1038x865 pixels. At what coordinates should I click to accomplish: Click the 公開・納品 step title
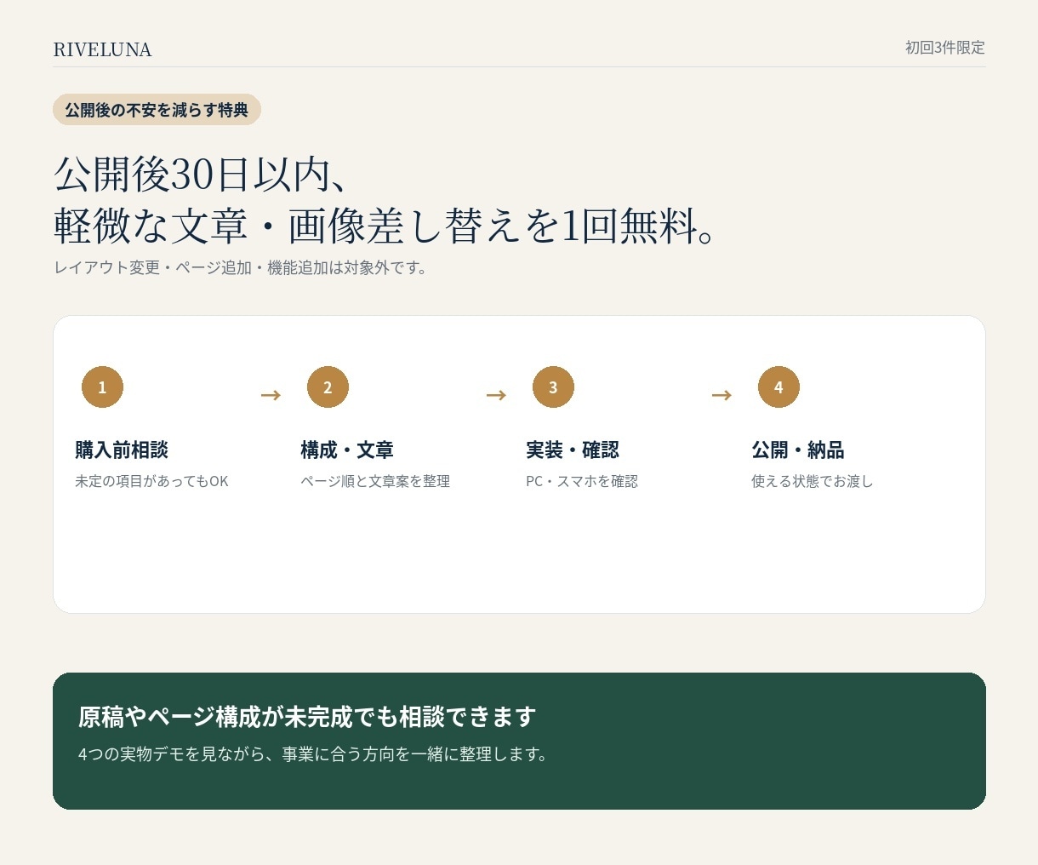click(x=798, y=450)
